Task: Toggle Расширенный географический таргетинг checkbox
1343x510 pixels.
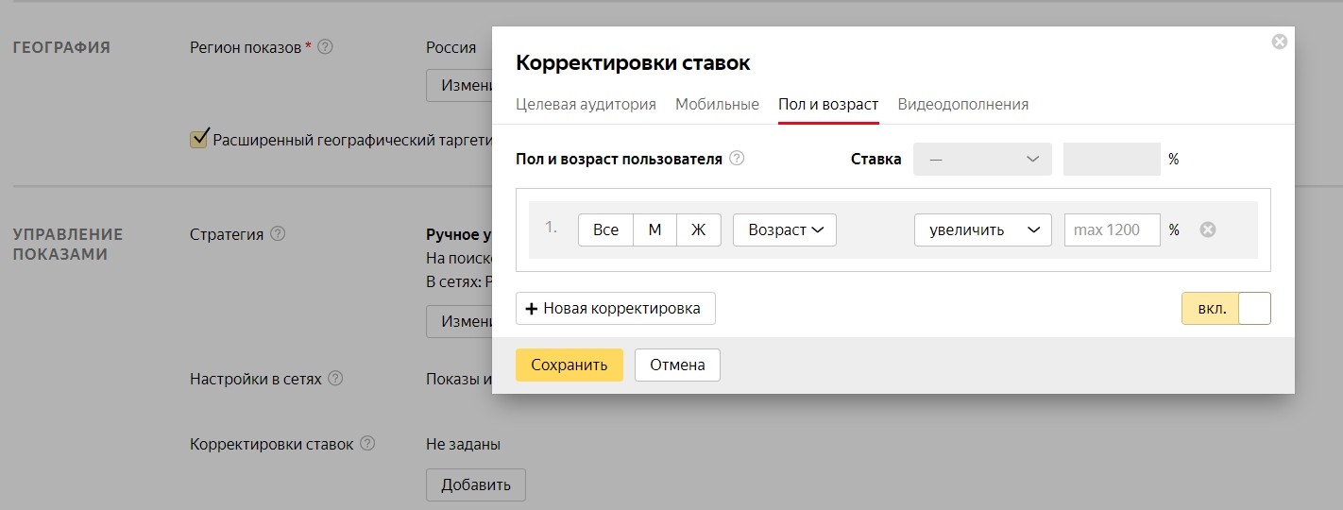Action: pos(199,140)
